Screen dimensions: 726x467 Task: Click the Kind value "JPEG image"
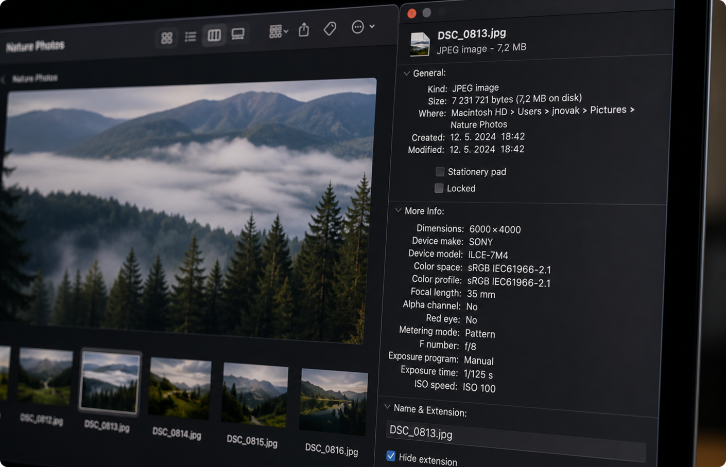point(475,88)
